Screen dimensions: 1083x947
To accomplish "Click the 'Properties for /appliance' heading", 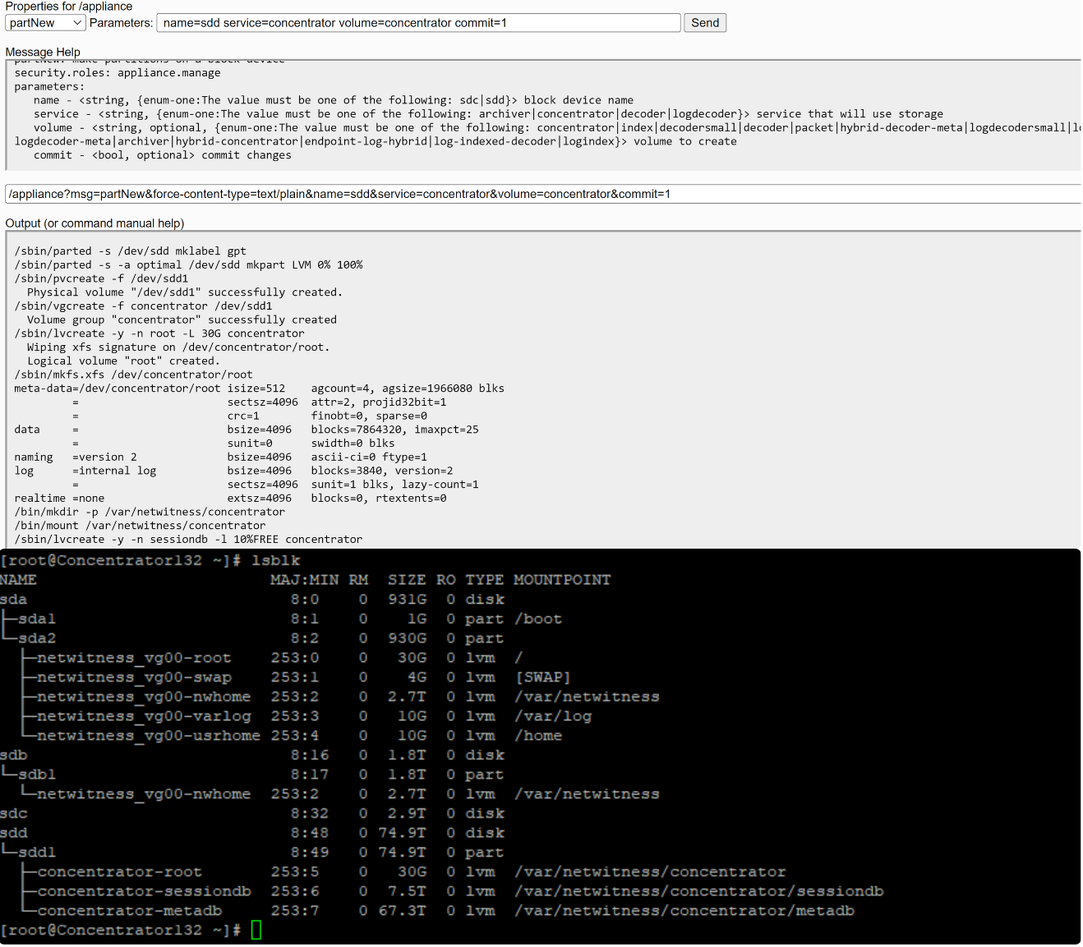I will click(x=69, y=7).
